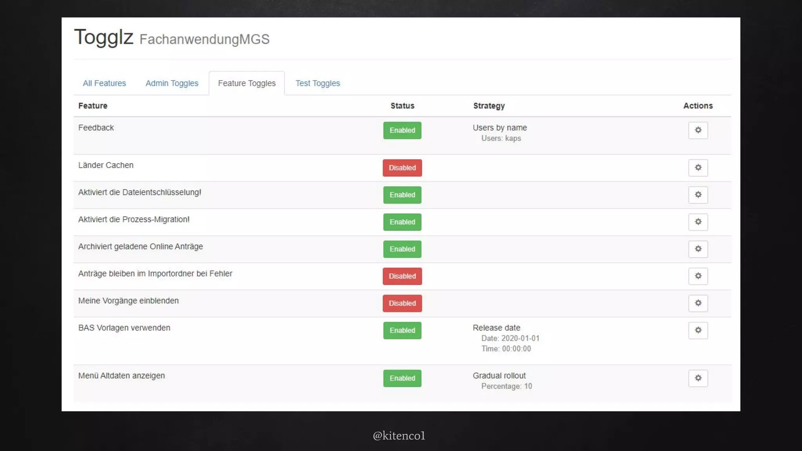Open the Admin Toggles tab
The width and height of the screenshot is (802, 451).
[x=172, y=83]
